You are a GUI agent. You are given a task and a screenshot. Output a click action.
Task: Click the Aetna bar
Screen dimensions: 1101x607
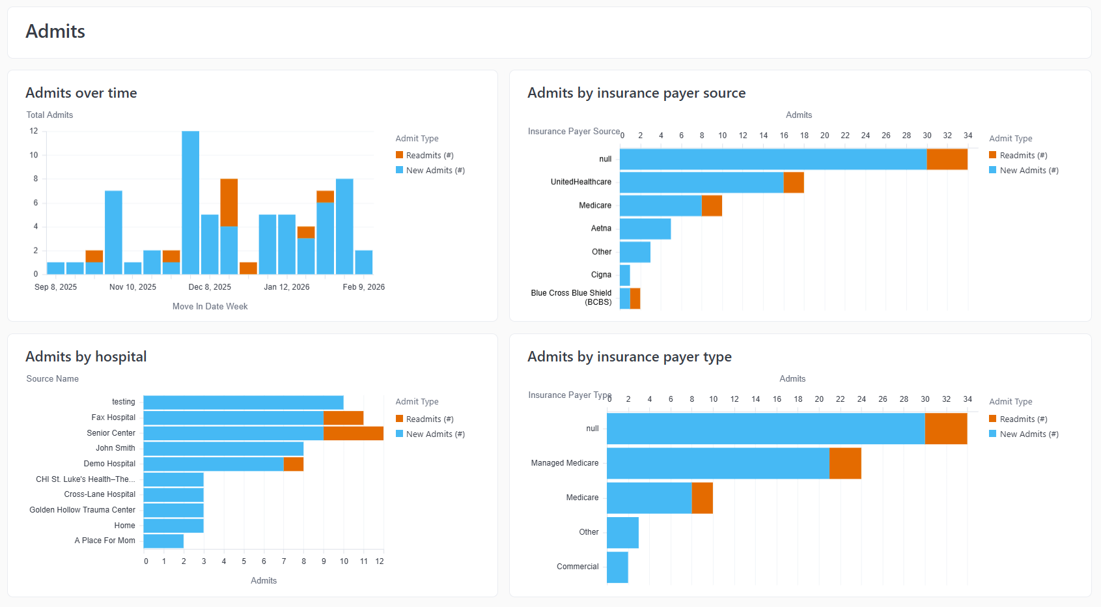(x=645, y=229)
